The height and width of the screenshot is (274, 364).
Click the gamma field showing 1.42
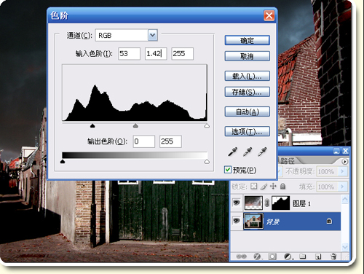point(156,54)
